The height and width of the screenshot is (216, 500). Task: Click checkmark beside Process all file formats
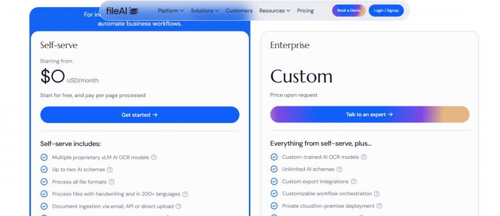point(44,182)
